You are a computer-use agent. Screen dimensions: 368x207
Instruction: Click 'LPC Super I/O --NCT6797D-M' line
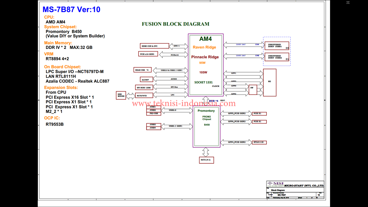point(74,72)
